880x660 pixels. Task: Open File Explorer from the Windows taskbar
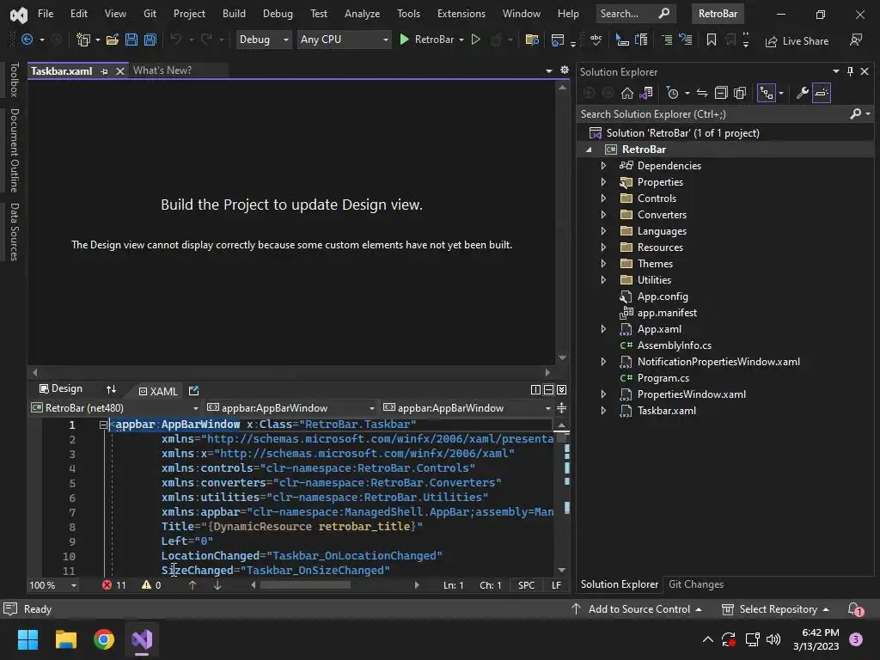(65, 639)
